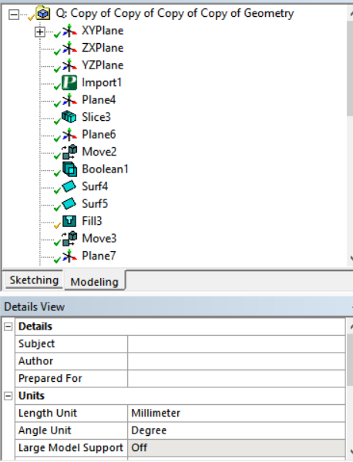Switch to the Sketching tab
The width and height of the screenshot is (353, 462).
click(34, 280)
